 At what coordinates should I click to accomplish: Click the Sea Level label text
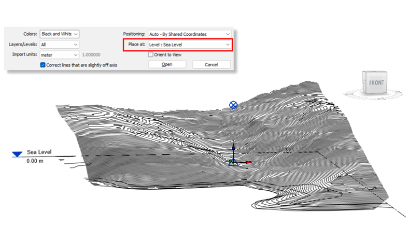tap(39, 152)
